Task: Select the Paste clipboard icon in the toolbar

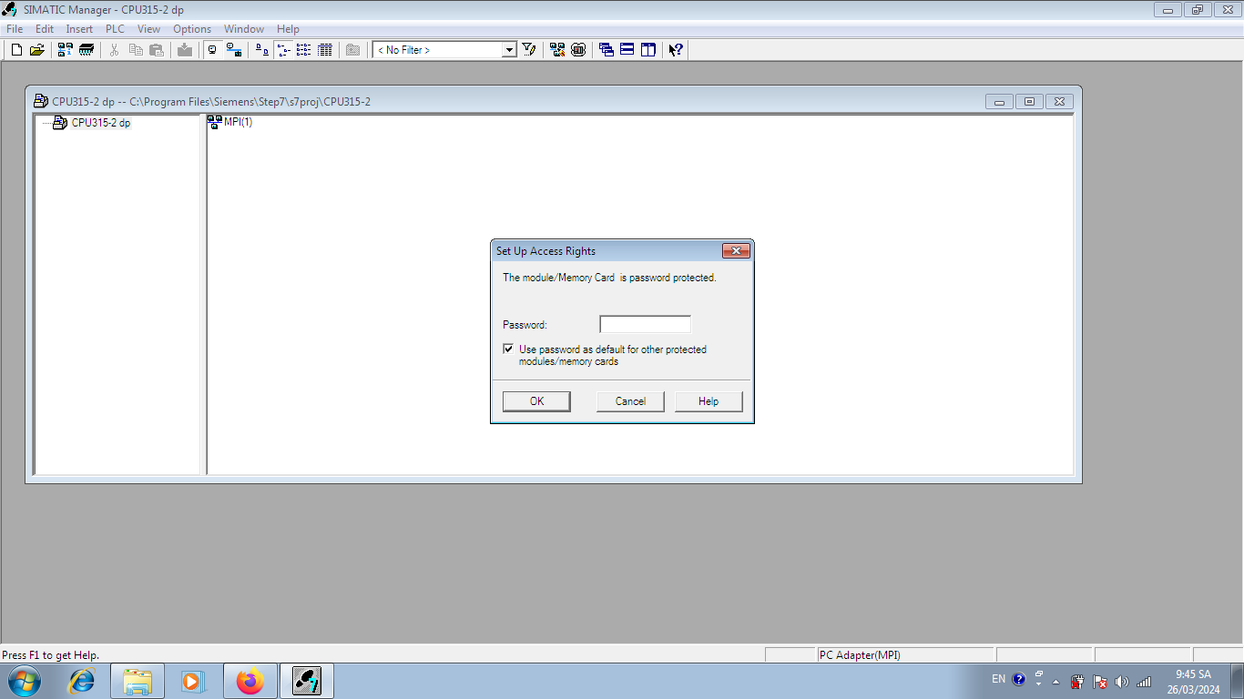Action: pyautogui.click(x=157, y=50)
